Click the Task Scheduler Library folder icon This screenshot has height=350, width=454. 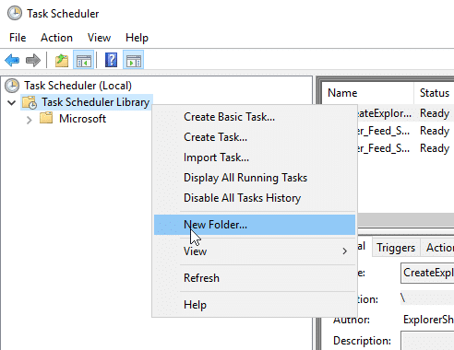pyautogui.click(x=30, y=102)
